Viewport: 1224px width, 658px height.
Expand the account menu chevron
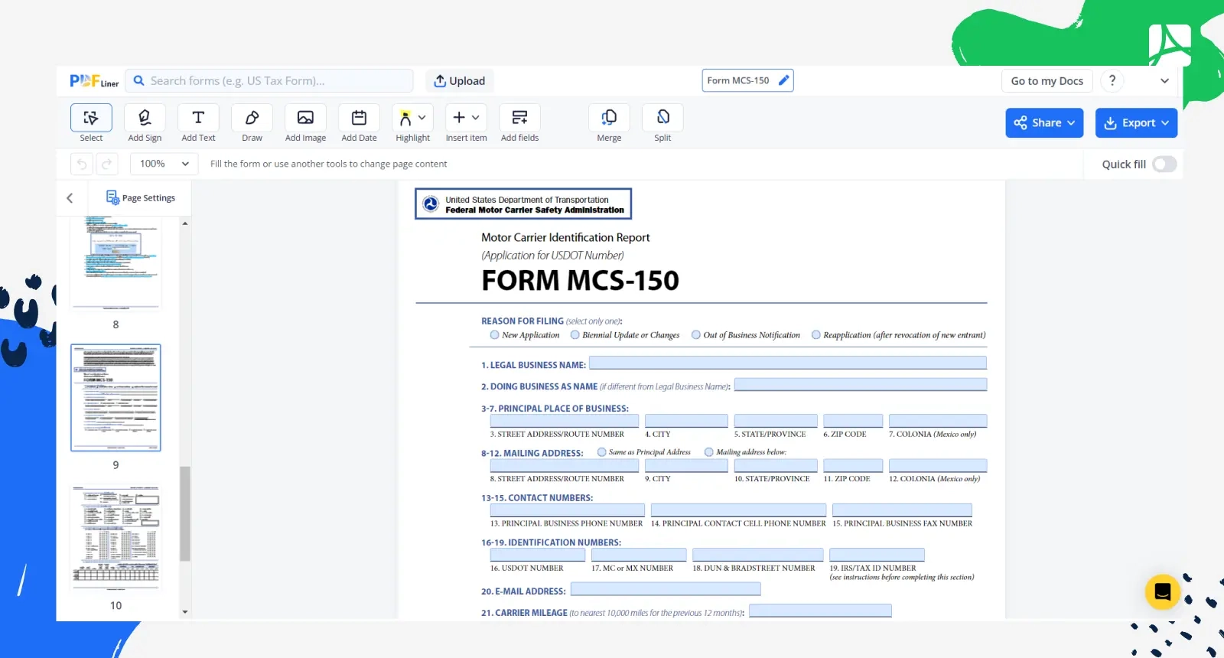(x=1164, y=80)
